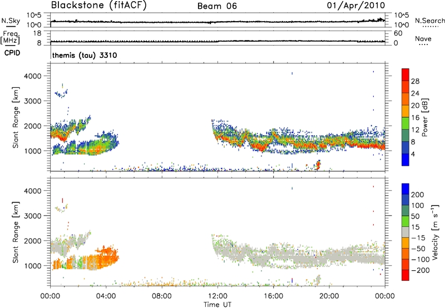Click the "4000" tick on the power panel
This screenshot has height=308, width=445.
[x=33, y=76]
